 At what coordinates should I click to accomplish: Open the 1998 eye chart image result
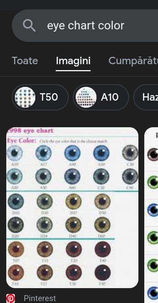click(72, 207)
